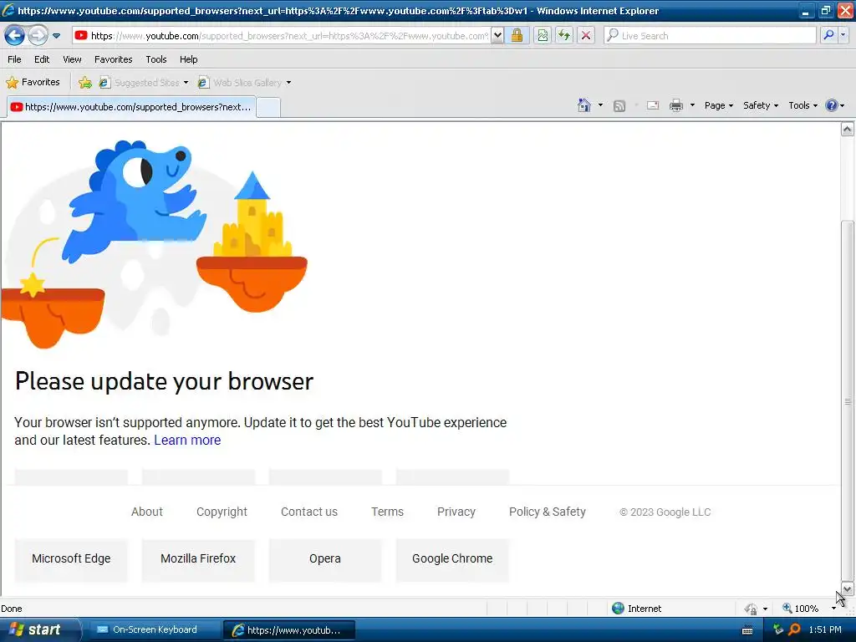The width and height of the screenshot is (856, 642).
Task: Open a new blank tab
Action: 268,108
